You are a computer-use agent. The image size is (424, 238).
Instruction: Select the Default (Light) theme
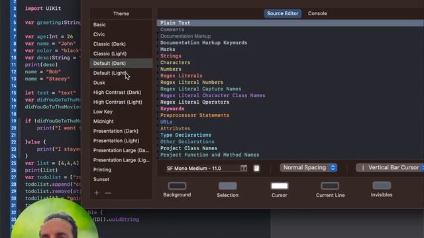[x=121, y=73]
